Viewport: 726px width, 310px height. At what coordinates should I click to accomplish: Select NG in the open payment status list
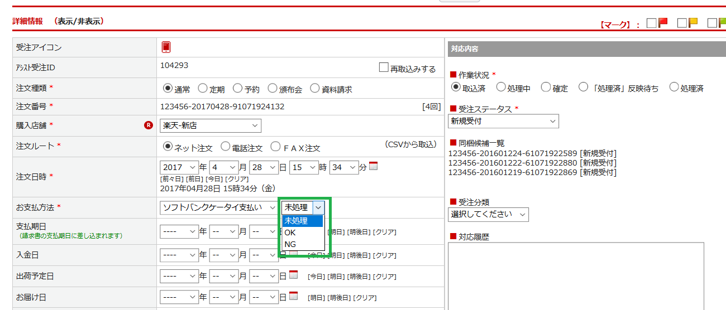click(x=290, y=244)
